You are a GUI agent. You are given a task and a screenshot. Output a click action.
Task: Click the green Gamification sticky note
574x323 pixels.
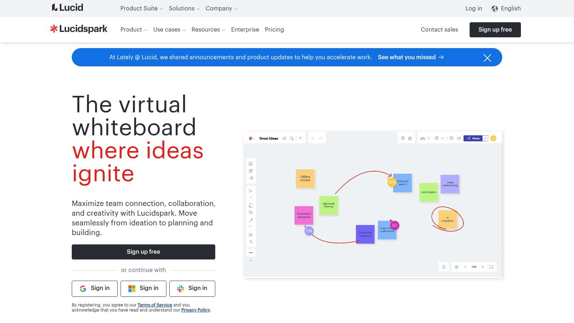tap(429, 192)
